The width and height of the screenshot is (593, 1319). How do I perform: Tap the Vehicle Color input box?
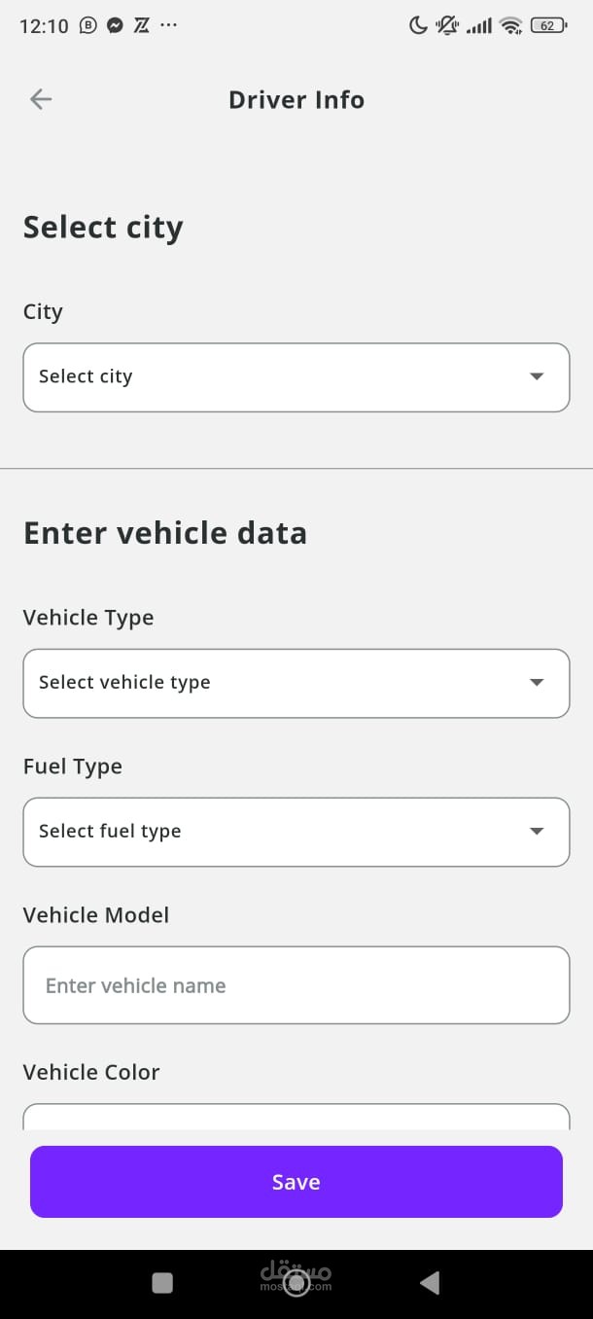pos(296,1117)
